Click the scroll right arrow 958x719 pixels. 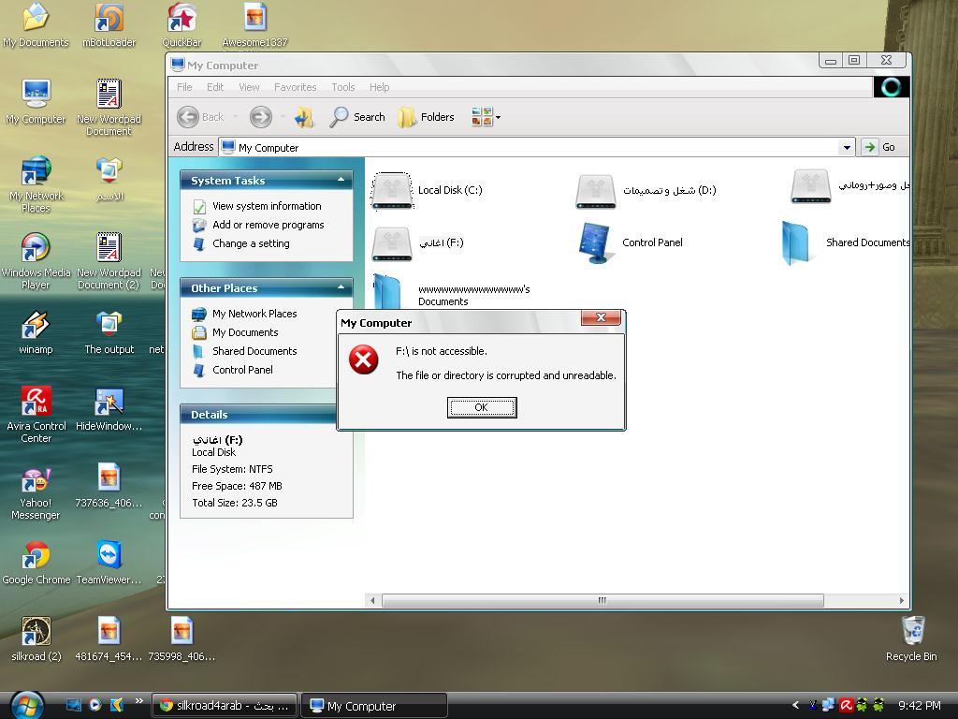click(x=901, y=600)
